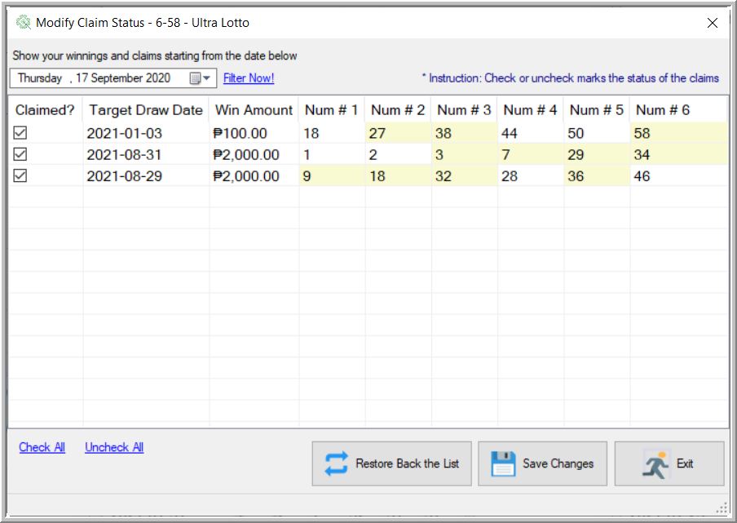Click the highlighted number 27 cell
Screen dimensions: 737x523
398,133
